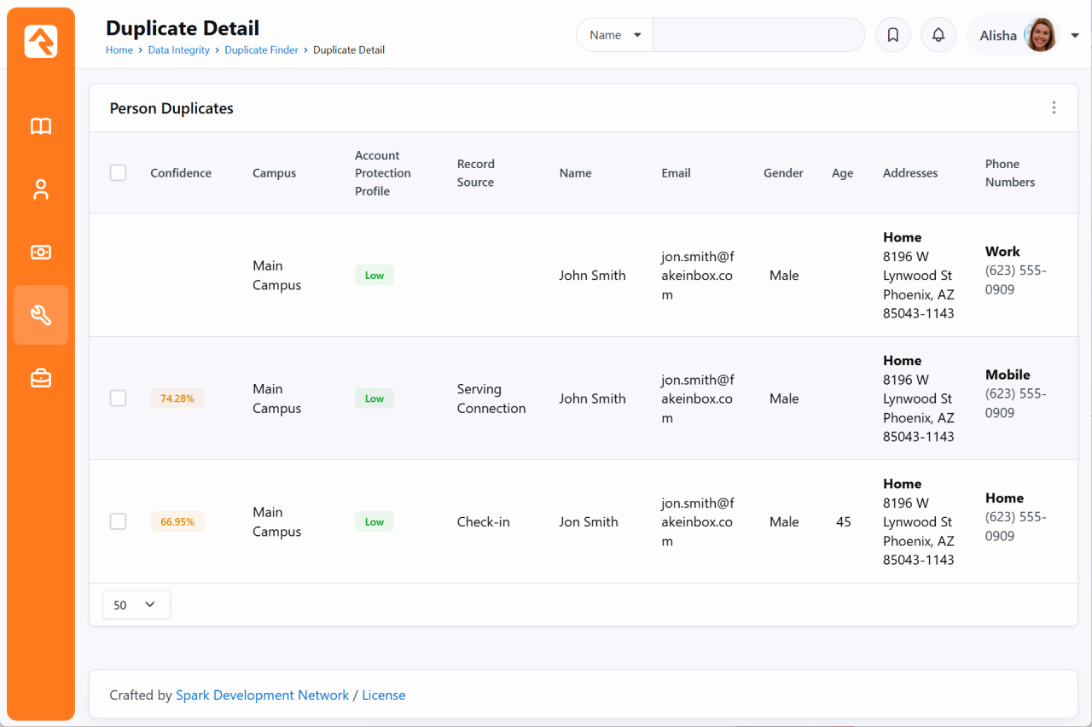Go to the Data Integrity breadcrumb
Image resolution: width=1092 pixels, height=727 pixels.
coord(178,50)
